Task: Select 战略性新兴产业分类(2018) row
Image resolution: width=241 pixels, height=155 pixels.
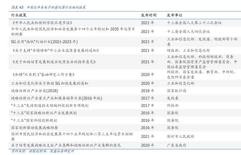Action: pos(34,91)
